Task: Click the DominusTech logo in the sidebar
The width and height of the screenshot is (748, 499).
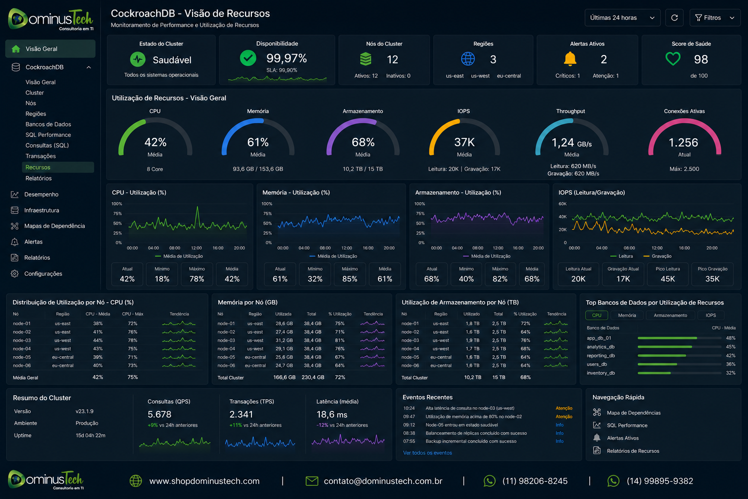Action: pyautogui.click(x=51, y=20)
